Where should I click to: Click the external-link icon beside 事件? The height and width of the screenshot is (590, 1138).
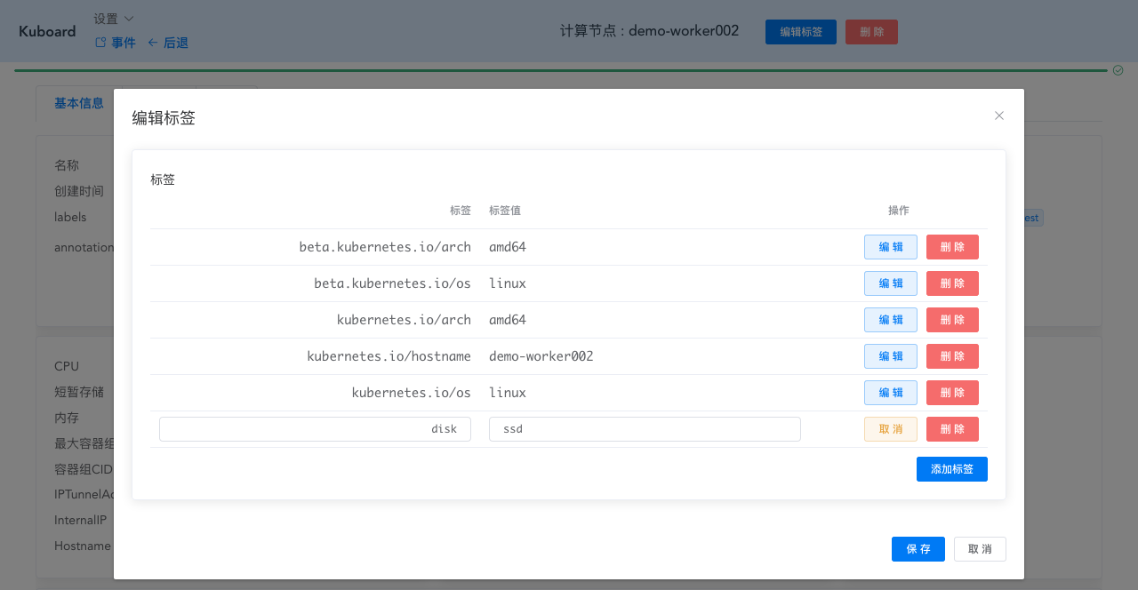coord(100,42)
